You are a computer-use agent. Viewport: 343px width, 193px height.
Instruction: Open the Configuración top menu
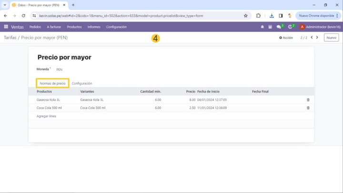click(x=116, y=27)
